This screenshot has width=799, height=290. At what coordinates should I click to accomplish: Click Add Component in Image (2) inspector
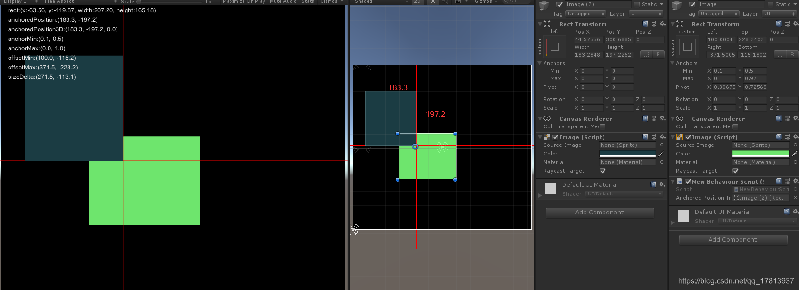(x=600, y=213)
